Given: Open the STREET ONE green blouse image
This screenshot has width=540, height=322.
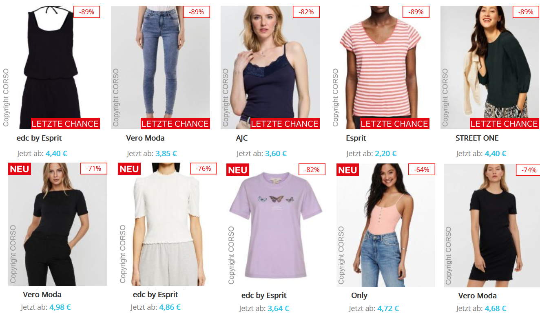Looking at the screenshot, I should click(489, 67).
